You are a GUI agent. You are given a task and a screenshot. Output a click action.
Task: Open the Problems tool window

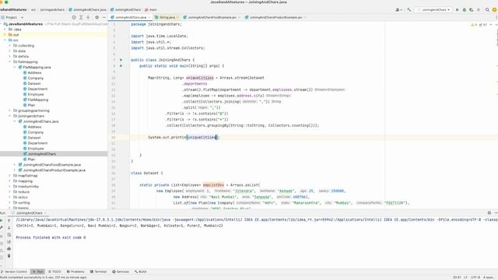75,271
